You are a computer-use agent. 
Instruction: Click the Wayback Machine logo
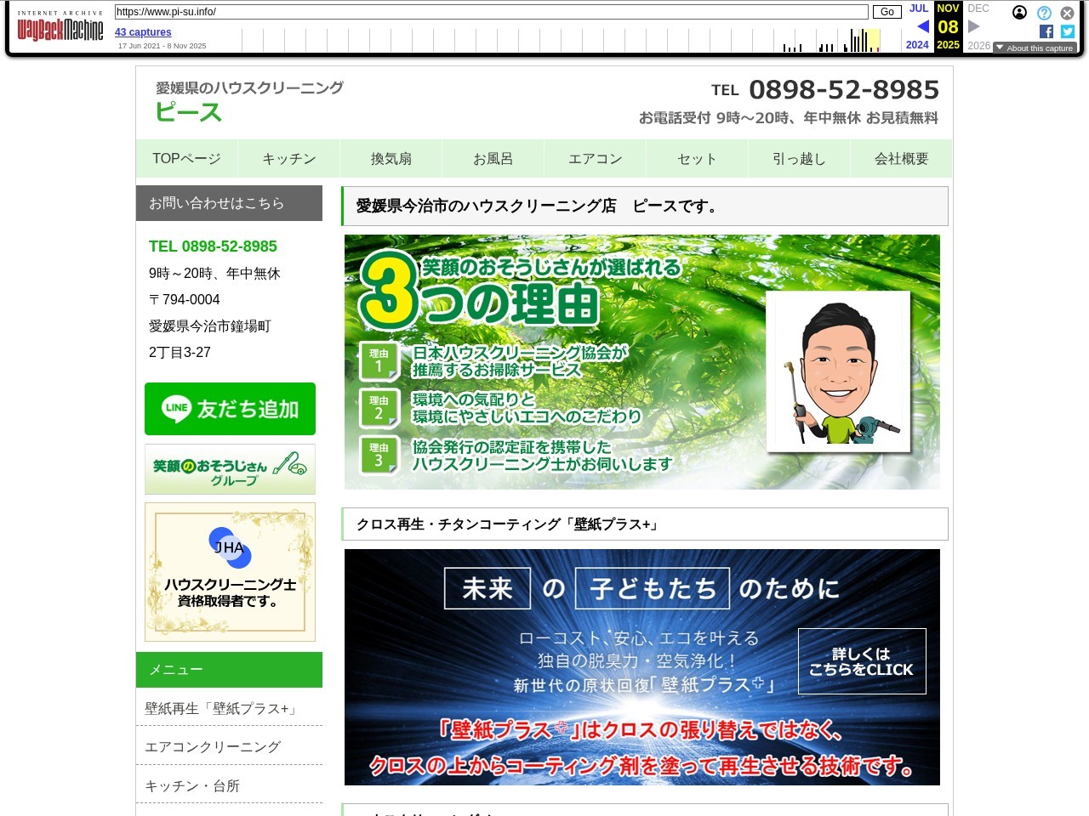60,28
